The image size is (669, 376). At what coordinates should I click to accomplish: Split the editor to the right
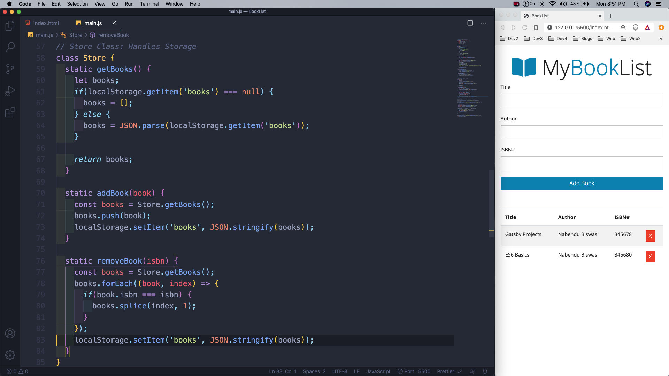[x=470, y=23]
